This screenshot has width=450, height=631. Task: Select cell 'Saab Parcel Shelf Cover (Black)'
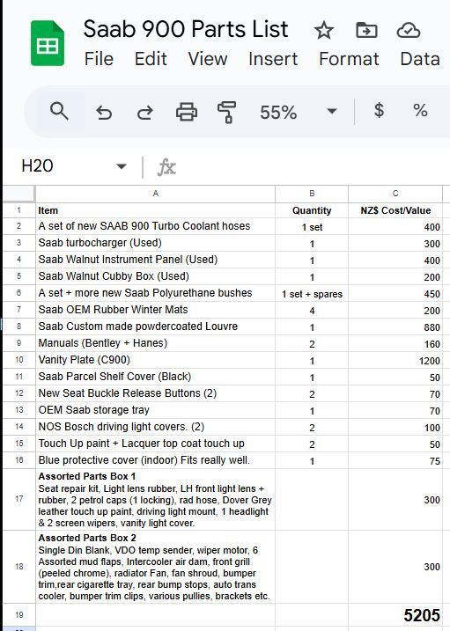(155, 377)
